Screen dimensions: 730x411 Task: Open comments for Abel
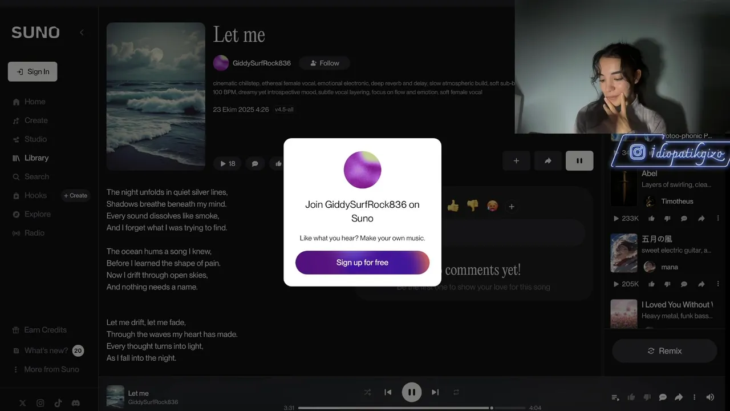[684, 219]
